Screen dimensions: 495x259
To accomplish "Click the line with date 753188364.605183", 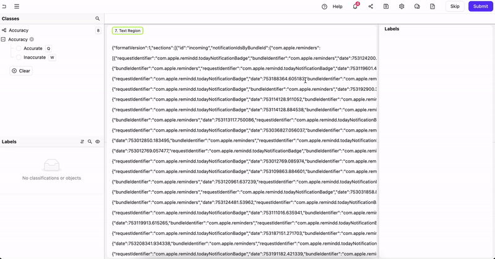I will pos(244,79).
